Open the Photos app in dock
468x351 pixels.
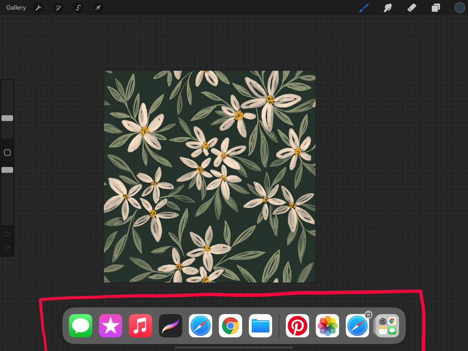point(327,326)
